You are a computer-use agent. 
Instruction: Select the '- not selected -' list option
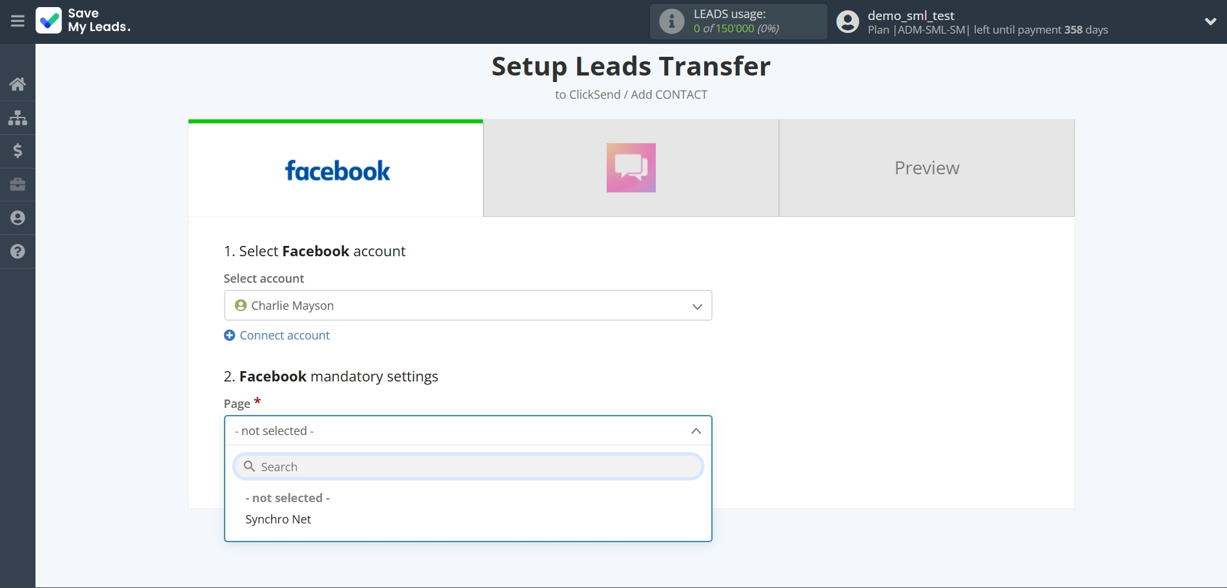287,498
